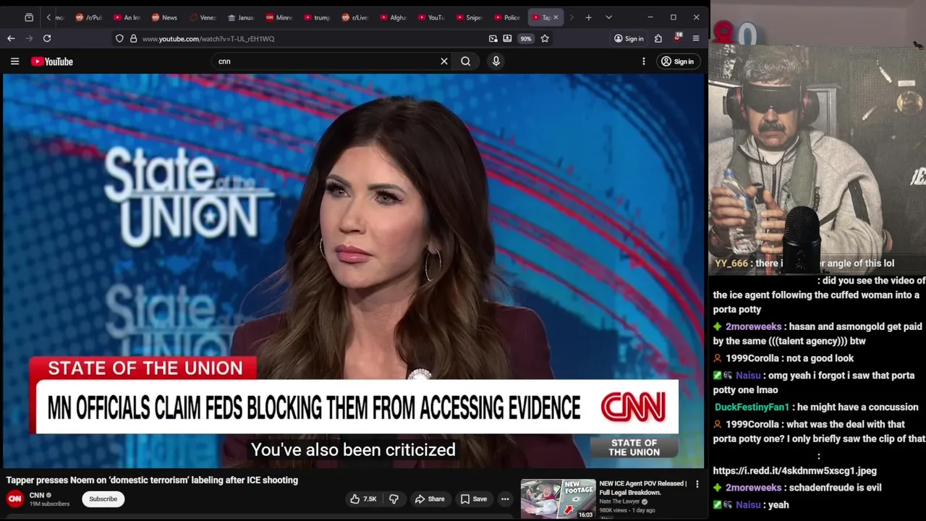Open picture-in-picture icon in address bar

[493, 38]
